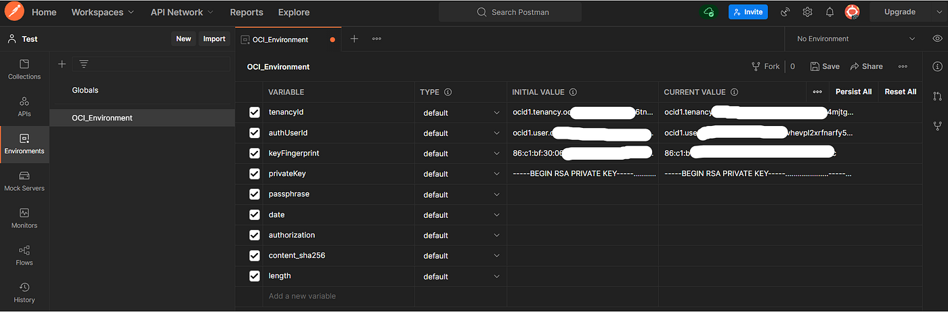Open the notifications bell icon
Viewport: 948px width, 312px height.
tap(829, 12)
